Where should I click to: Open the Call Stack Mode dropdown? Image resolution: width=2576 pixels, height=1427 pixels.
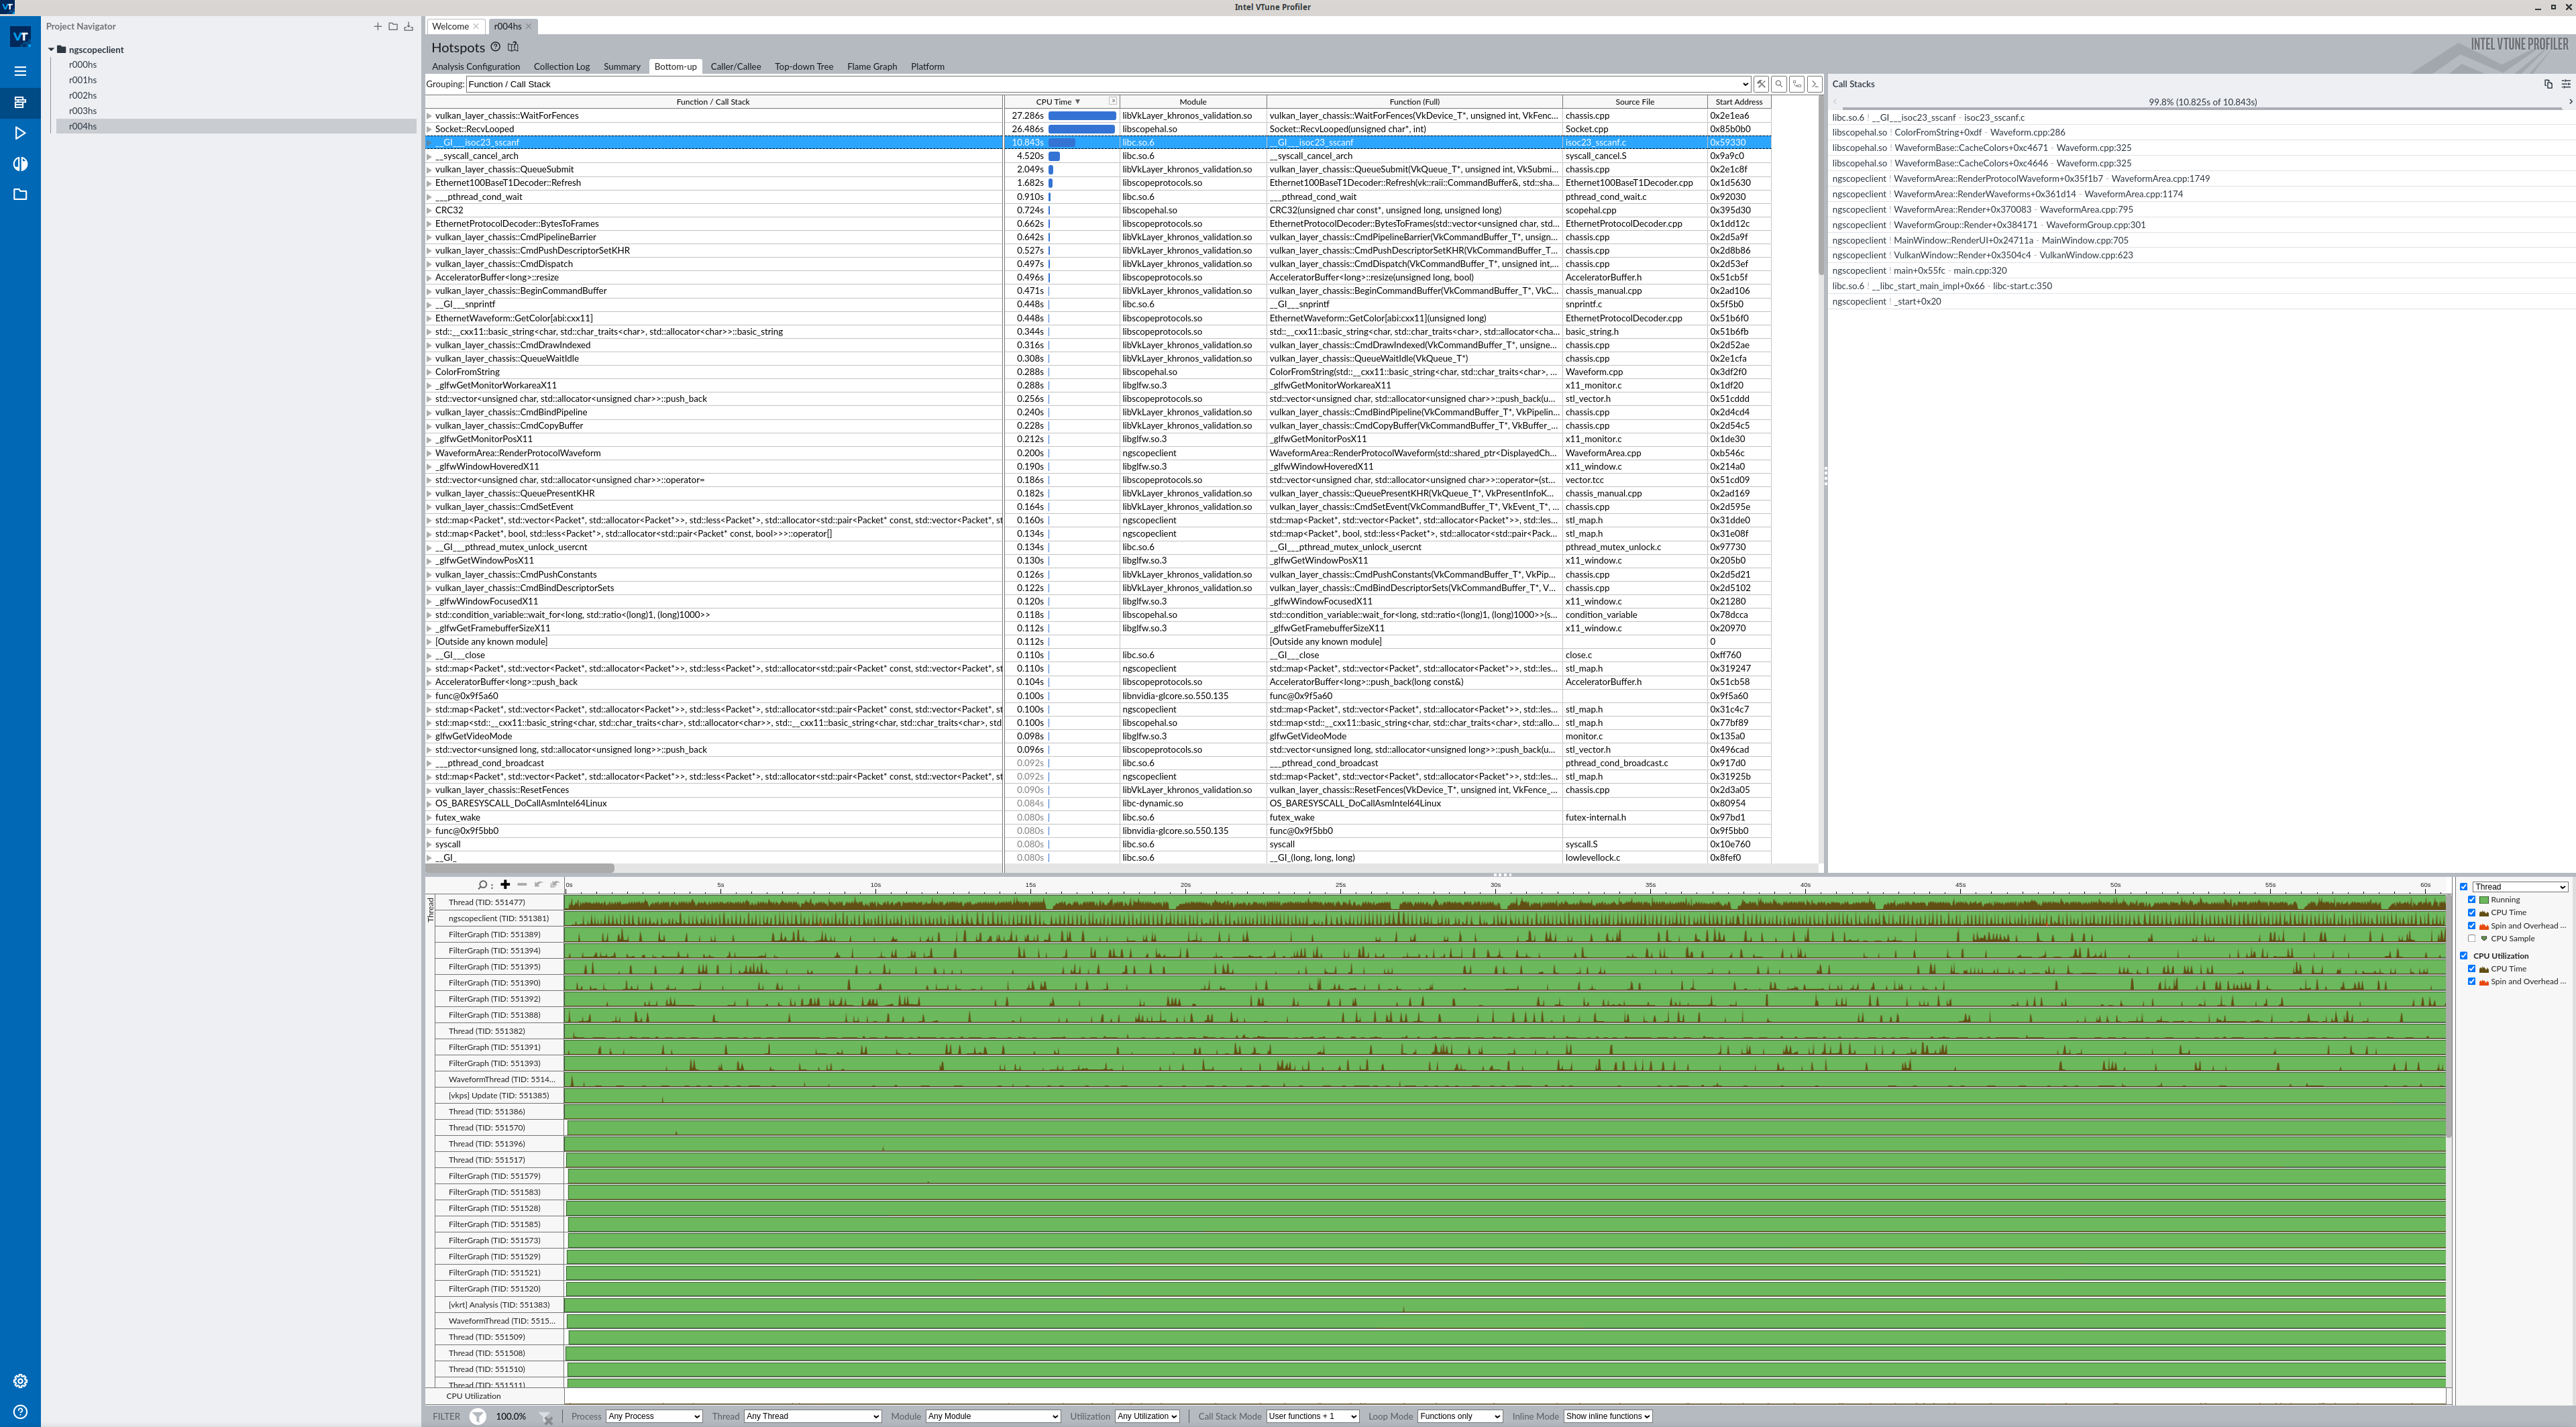[1312, 1416]
